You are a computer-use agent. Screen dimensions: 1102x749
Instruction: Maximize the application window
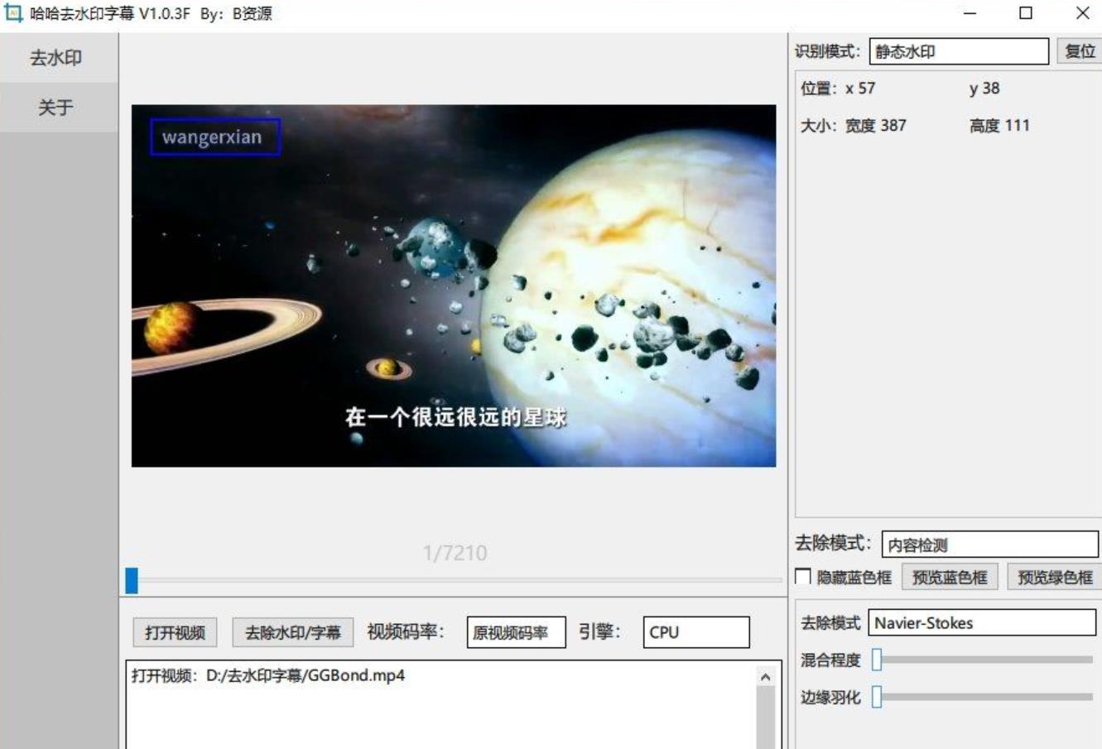(x=1025, y=13)
